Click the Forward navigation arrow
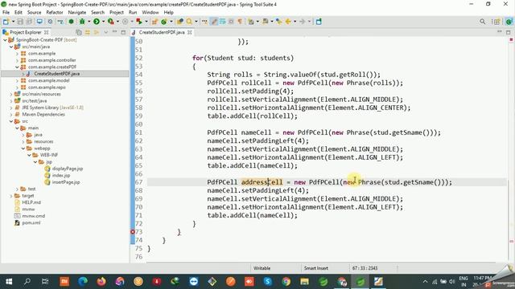The height and width of the screenshot is (289, 515). pyautogui.click(x=303, y=22)
